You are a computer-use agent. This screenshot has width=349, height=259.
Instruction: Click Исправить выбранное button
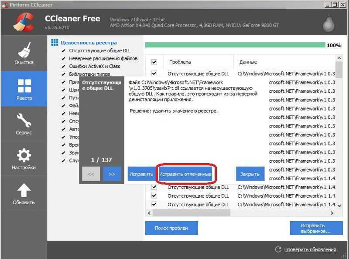(x=316, y=228)
